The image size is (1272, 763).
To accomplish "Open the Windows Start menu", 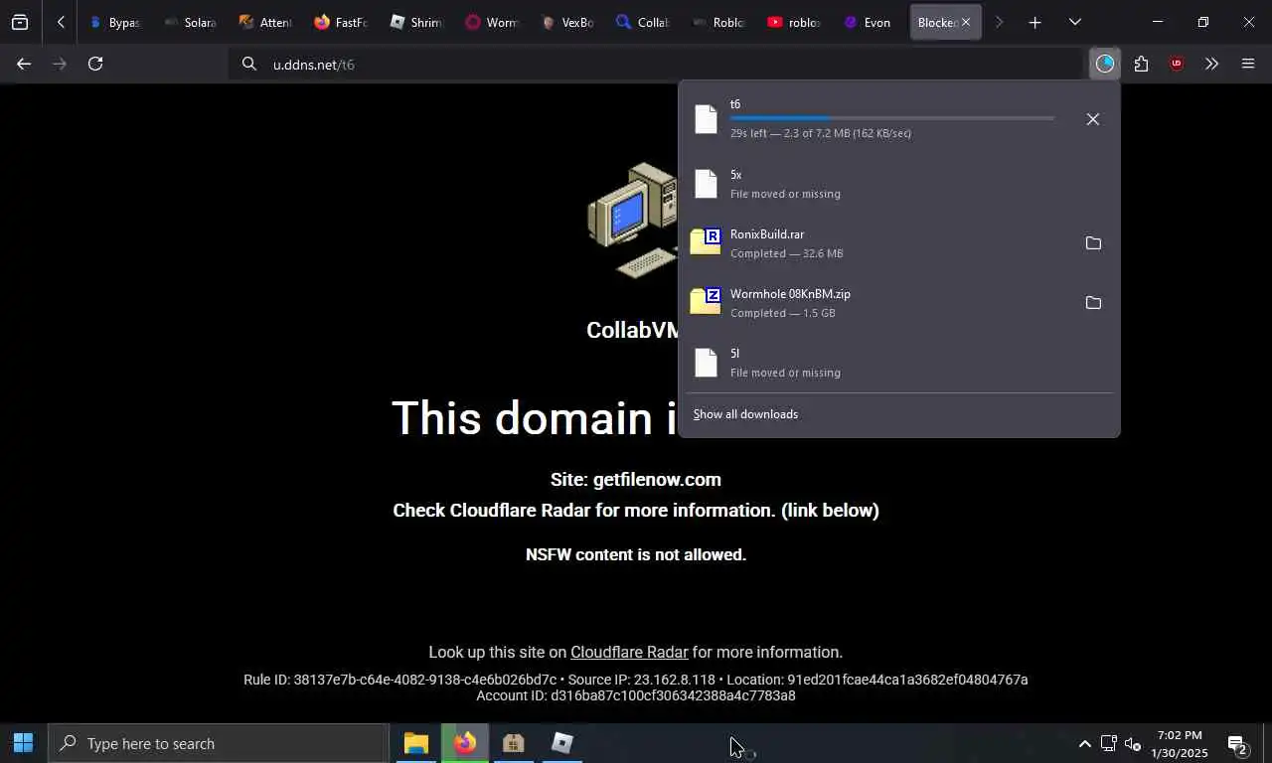I will pyautogui.click(x=23, y=743).
